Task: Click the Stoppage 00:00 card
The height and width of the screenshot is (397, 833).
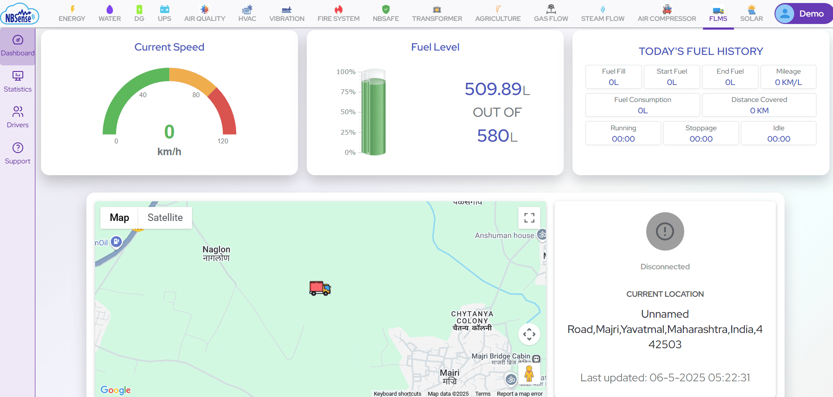Action: [701, 133]
